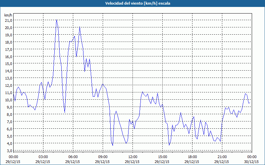Click the 21,0 km/h peak on the line

pos(56,20)
